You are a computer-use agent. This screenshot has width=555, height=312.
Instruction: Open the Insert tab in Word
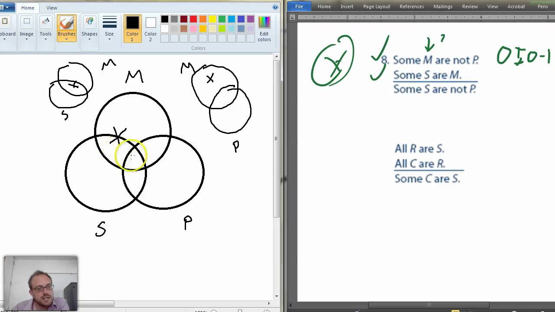[347, 6]
